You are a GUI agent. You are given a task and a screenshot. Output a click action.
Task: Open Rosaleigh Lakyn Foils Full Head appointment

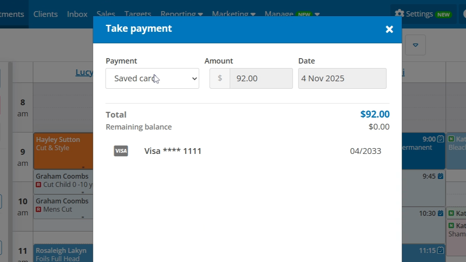coord(63,253)
